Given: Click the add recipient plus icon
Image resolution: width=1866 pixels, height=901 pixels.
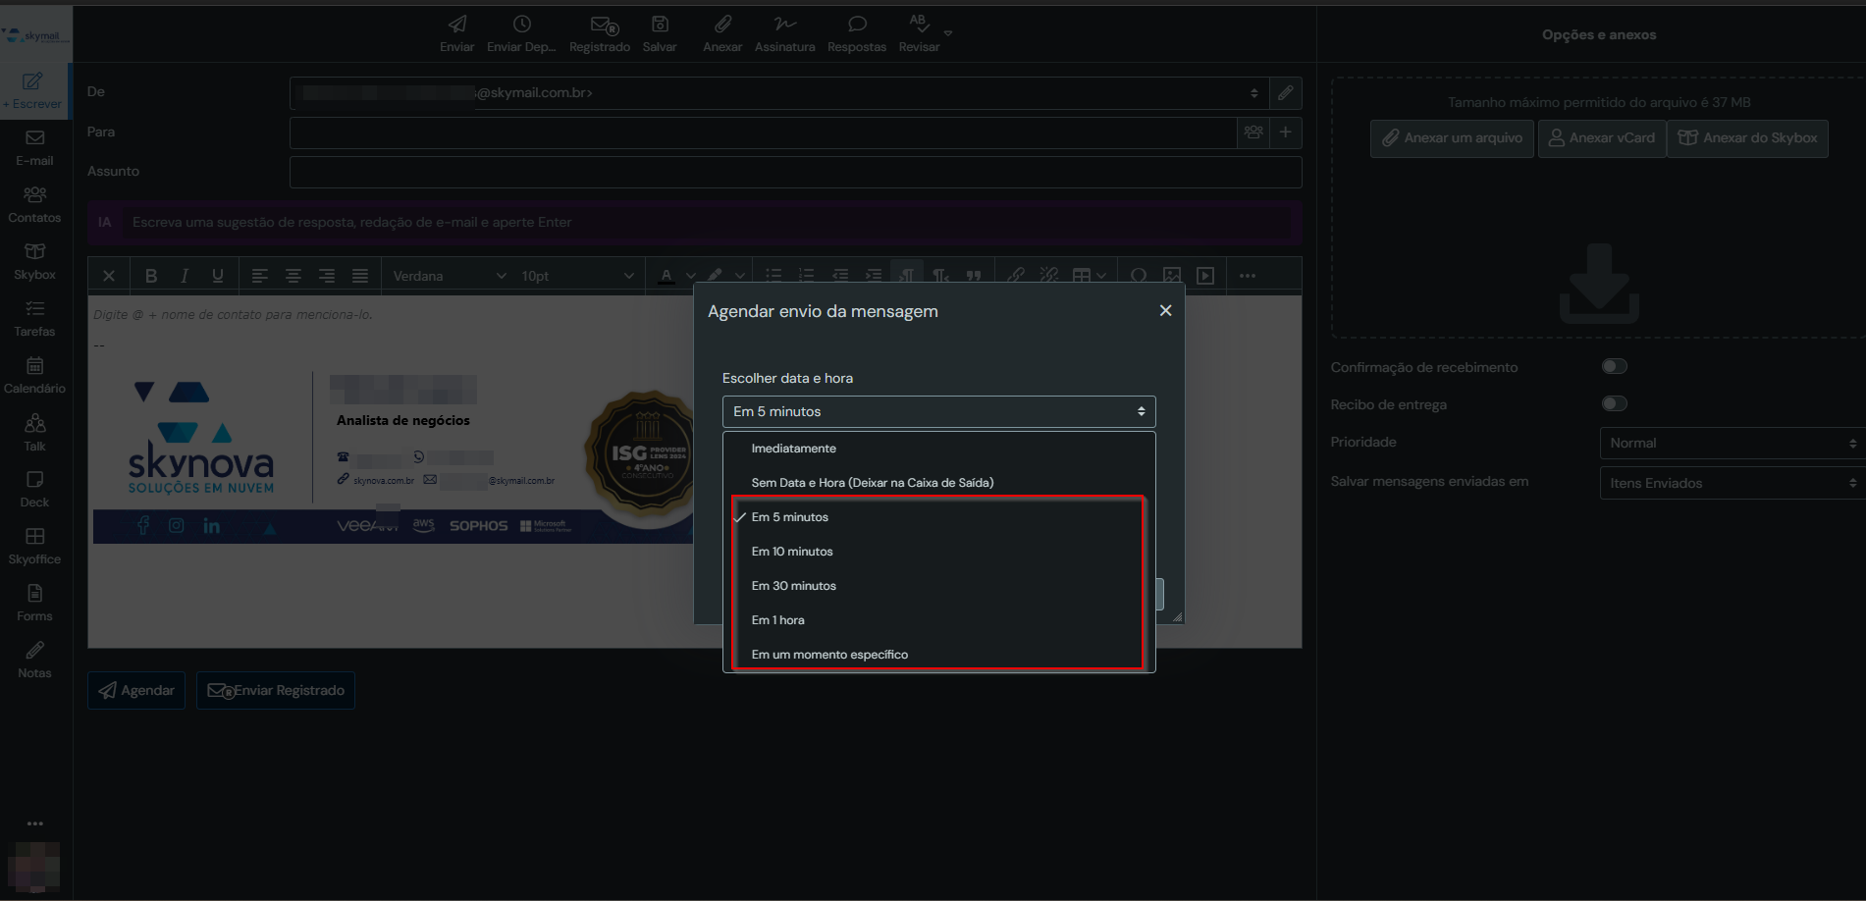Looking at the screenshot, I should pos(1285,132).
